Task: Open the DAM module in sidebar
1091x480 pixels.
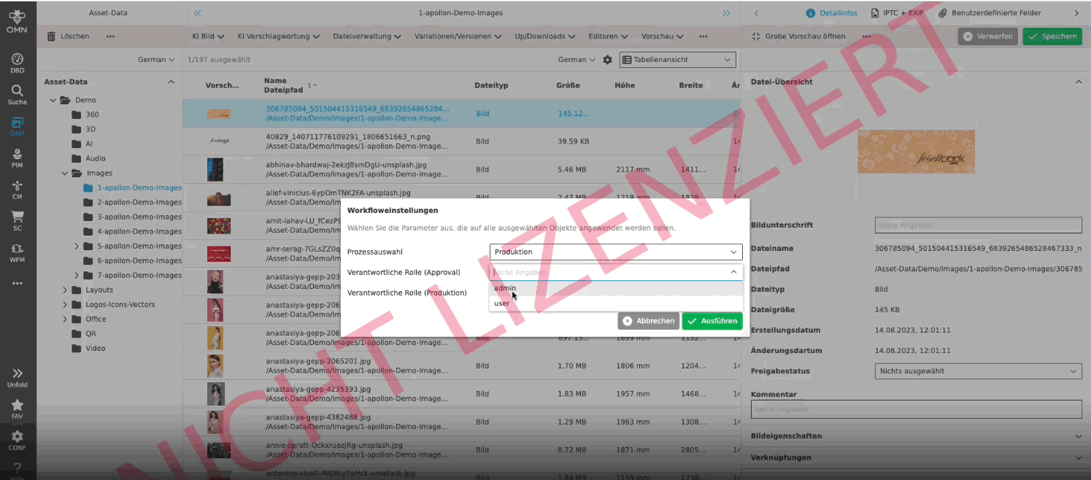Action: click(17, 126)
